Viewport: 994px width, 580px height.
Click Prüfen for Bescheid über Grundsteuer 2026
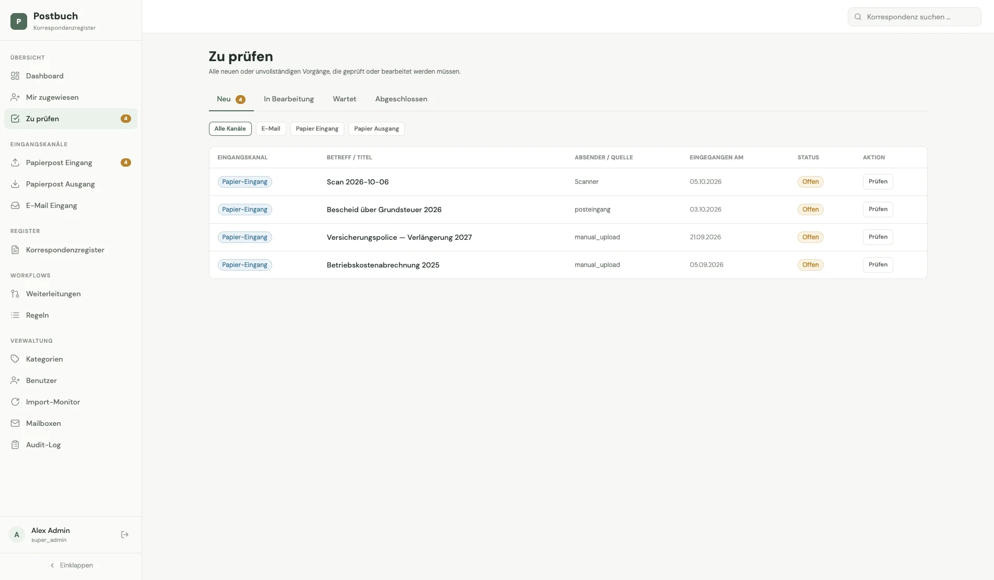(x=878, y=210)
